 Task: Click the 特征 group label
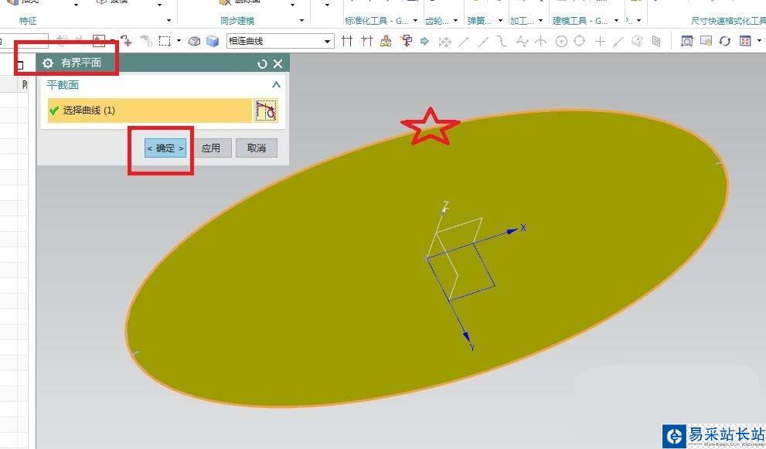click(28, 21)
